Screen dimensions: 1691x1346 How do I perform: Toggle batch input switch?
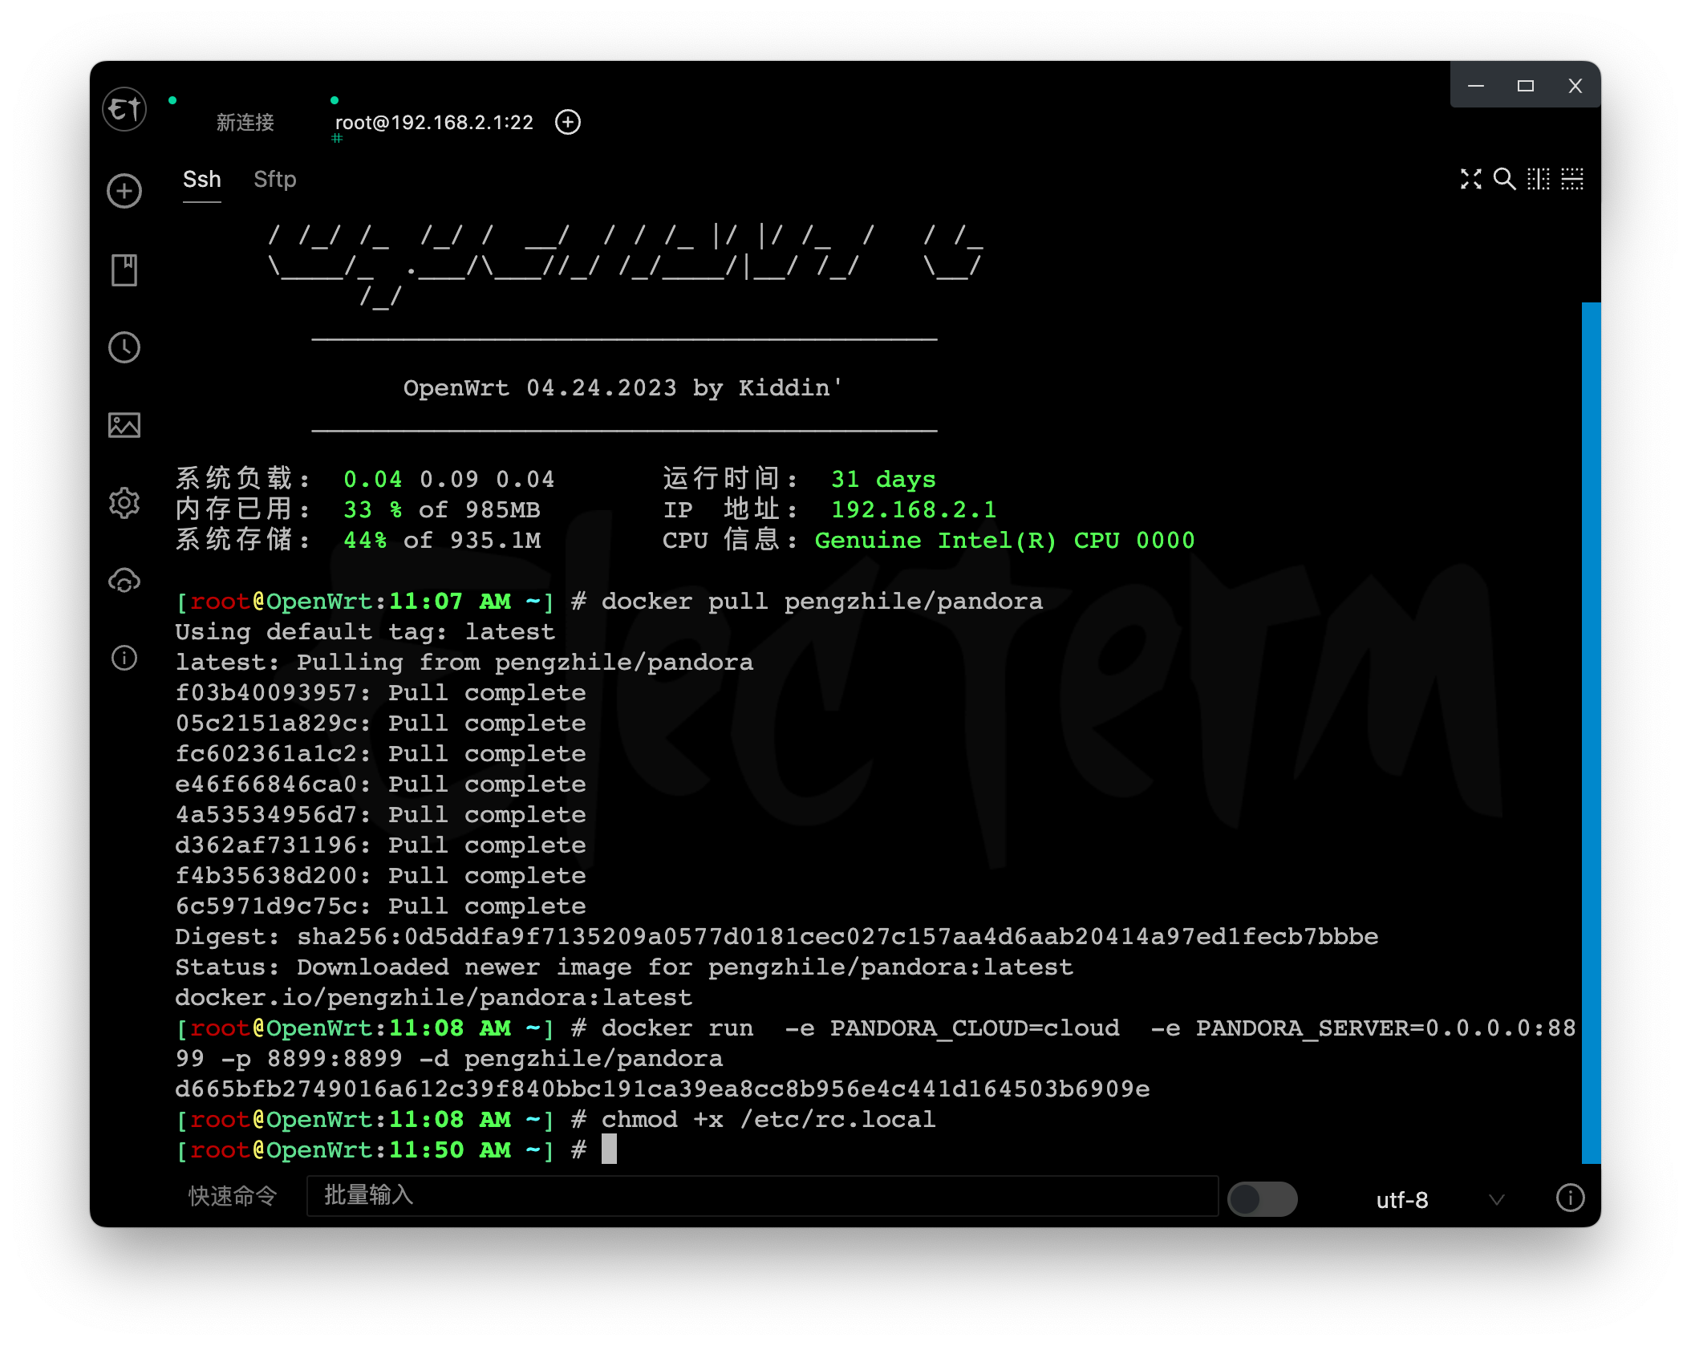(1262, 1199)
